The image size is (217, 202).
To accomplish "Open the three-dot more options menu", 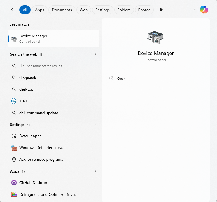I will [193, 10].
